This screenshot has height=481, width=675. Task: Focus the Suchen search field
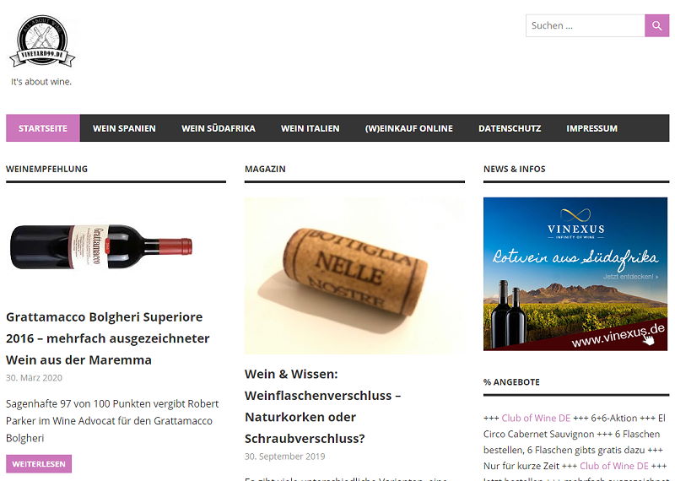585,25
